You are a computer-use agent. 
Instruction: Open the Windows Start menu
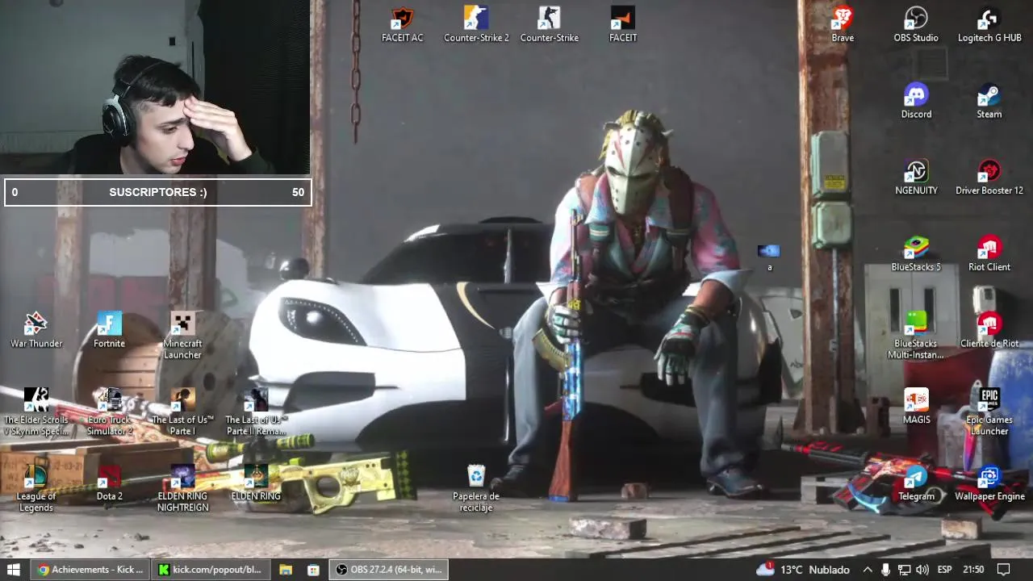coord(14,570)
